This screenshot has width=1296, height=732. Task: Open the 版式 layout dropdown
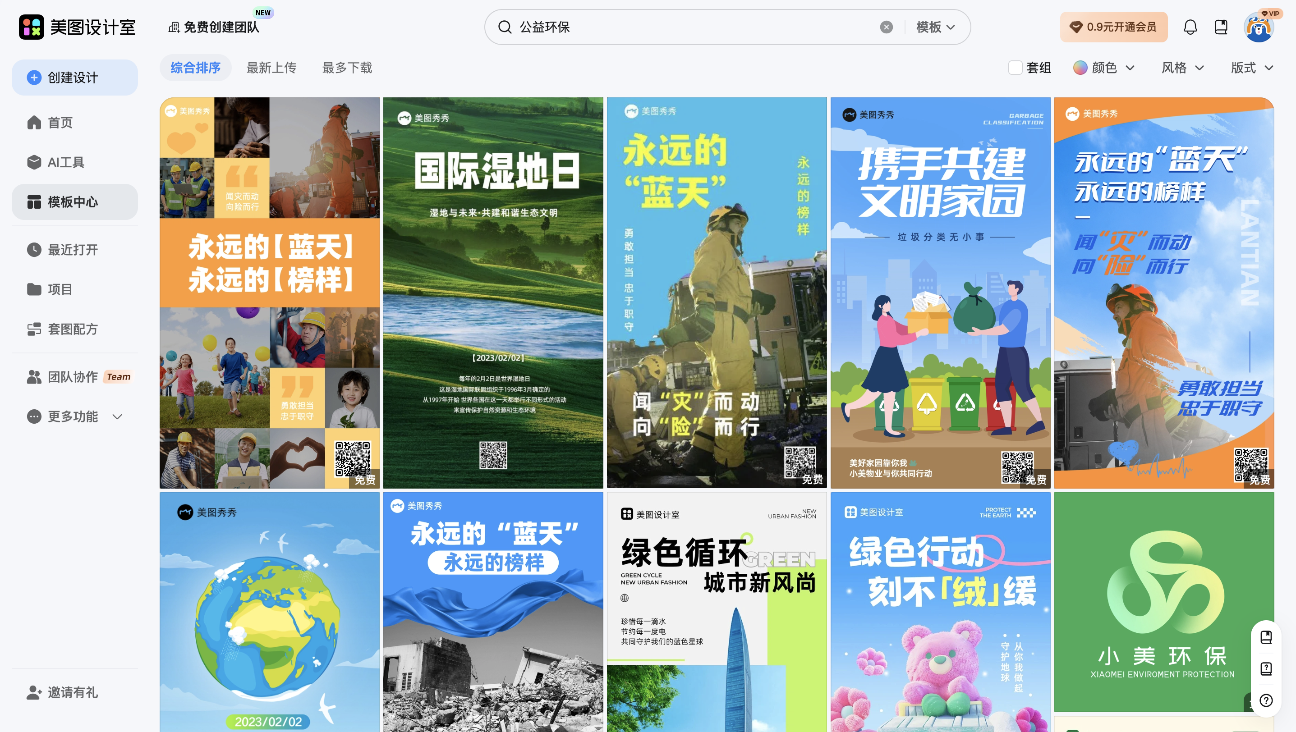tap(1252, 67)
